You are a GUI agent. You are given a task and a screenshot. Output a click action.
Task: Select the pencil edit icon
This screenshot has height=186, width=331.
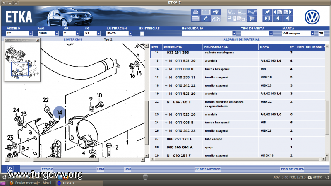206,19
